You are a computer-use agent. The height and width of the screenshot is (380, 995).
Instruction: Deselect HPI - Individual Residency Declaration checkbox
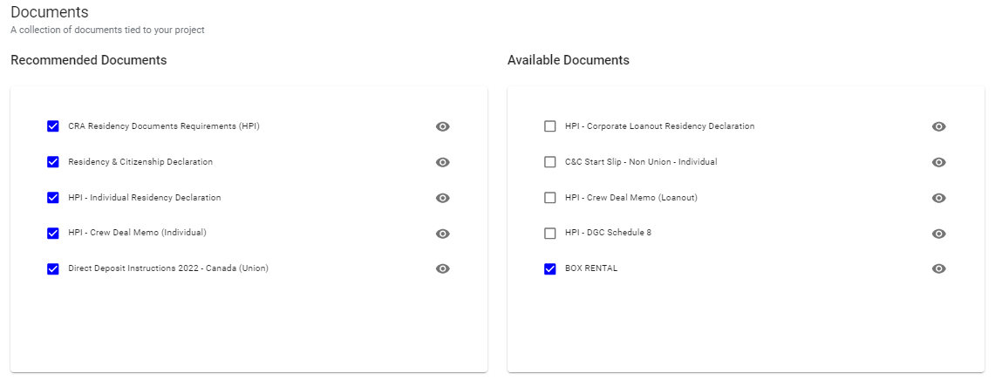[53, 197]
